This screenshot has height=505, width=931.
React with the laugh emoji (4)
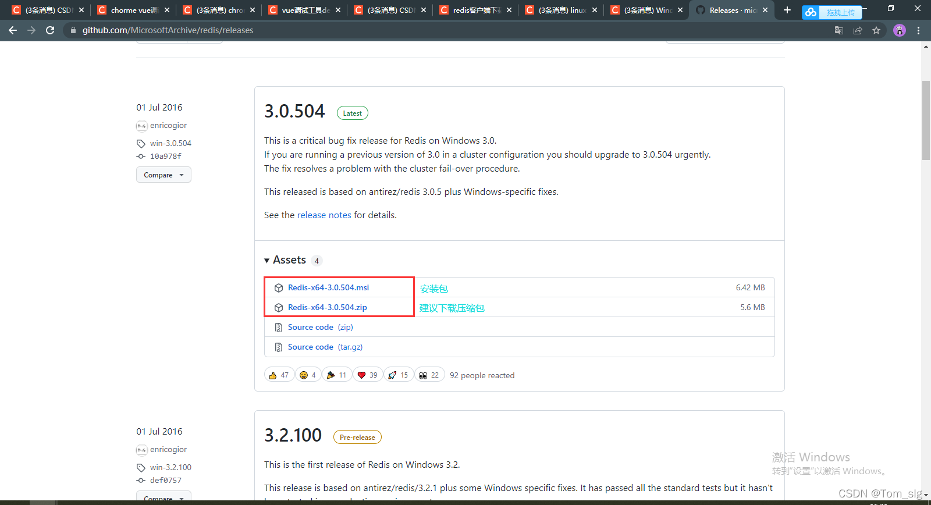tap(308, 375)
